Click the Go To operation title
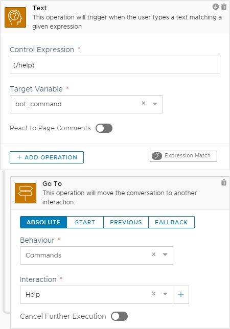The height and width of the screenshot is (329, 230). point(52,184)
